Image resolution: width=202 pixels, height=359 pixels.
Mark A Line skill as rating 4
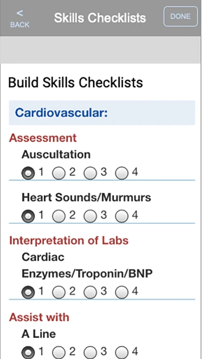pyautogui.click(x=122, y=353)
